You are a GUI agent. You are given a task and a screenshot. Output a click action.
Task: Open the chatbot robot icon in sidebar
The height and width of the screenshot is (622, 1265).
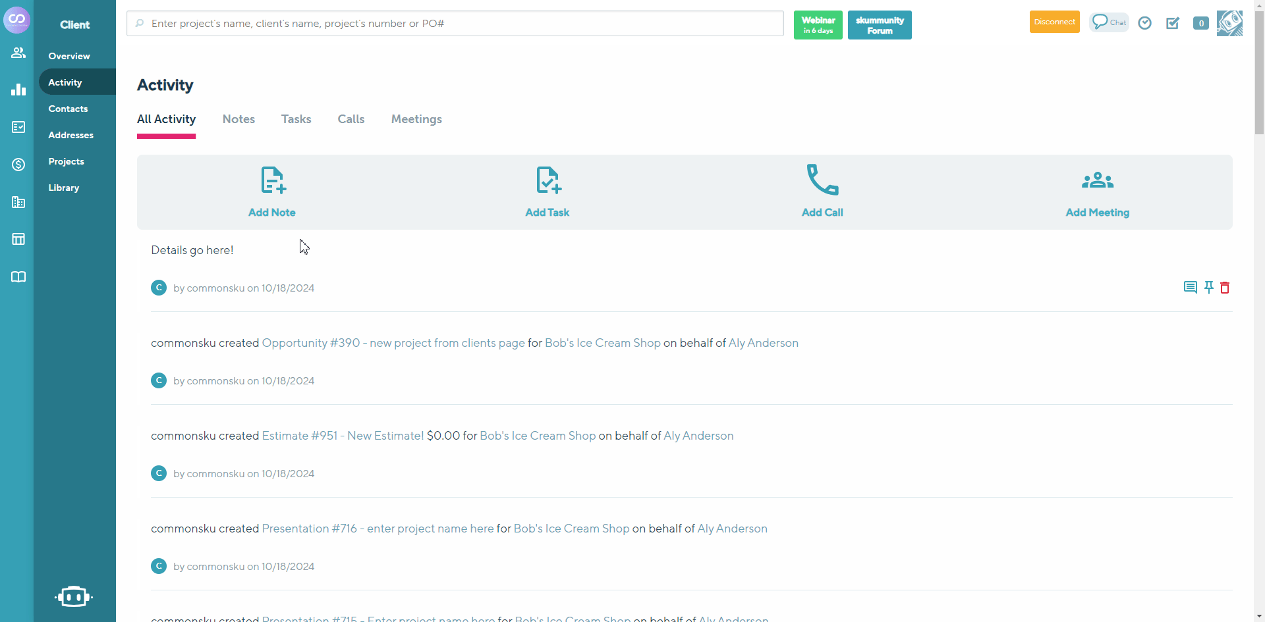(x=74, y=596)
